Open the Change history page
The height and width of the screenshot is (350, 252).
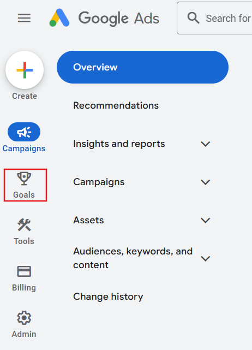pyautogui.click(x=108, y=296)
